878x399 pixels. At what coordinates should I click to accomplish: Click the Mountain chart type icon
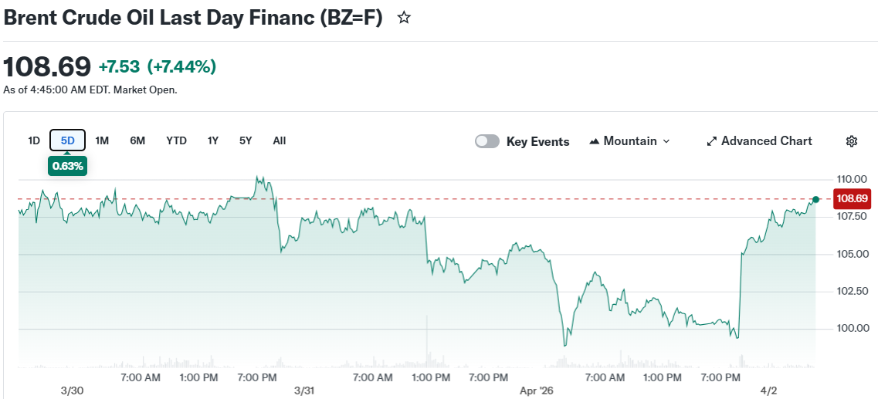coord(595,141)
